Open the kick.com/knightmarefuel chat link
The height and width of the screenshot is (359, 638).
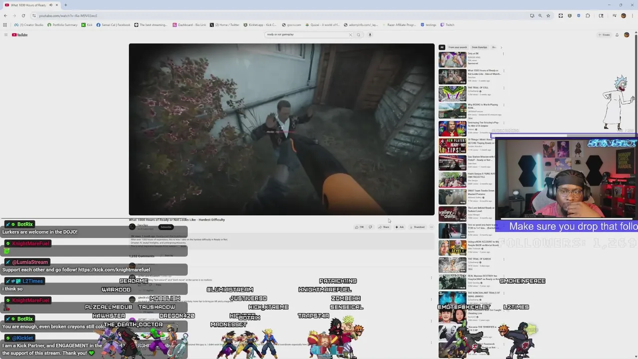114,270
